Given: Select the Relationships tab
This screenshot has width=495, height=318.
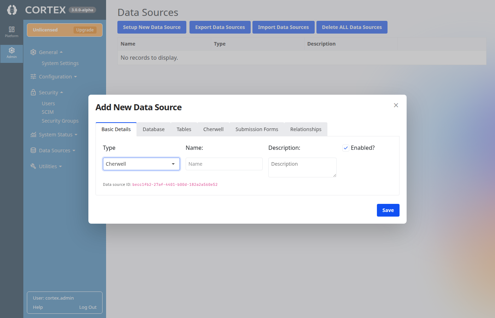Looking at the screenshot, I should [x=305, y=129].
